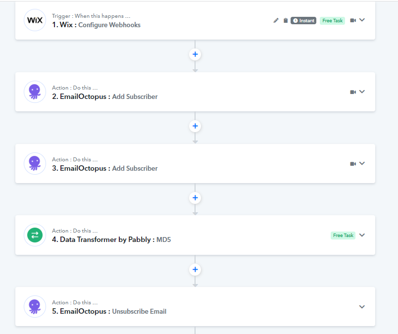Add a step between steps 4 and 5

(x=195, y=270)
